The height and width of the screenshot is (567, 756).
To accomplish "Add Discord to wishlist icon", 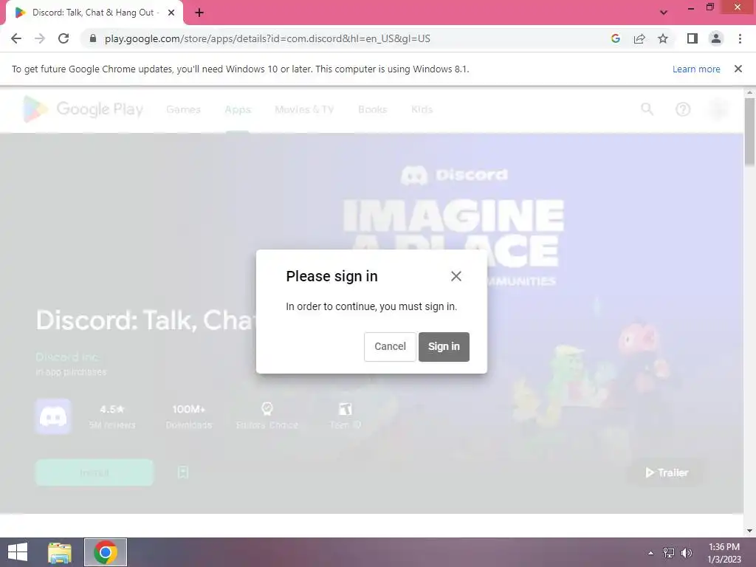I will (183, 472).
